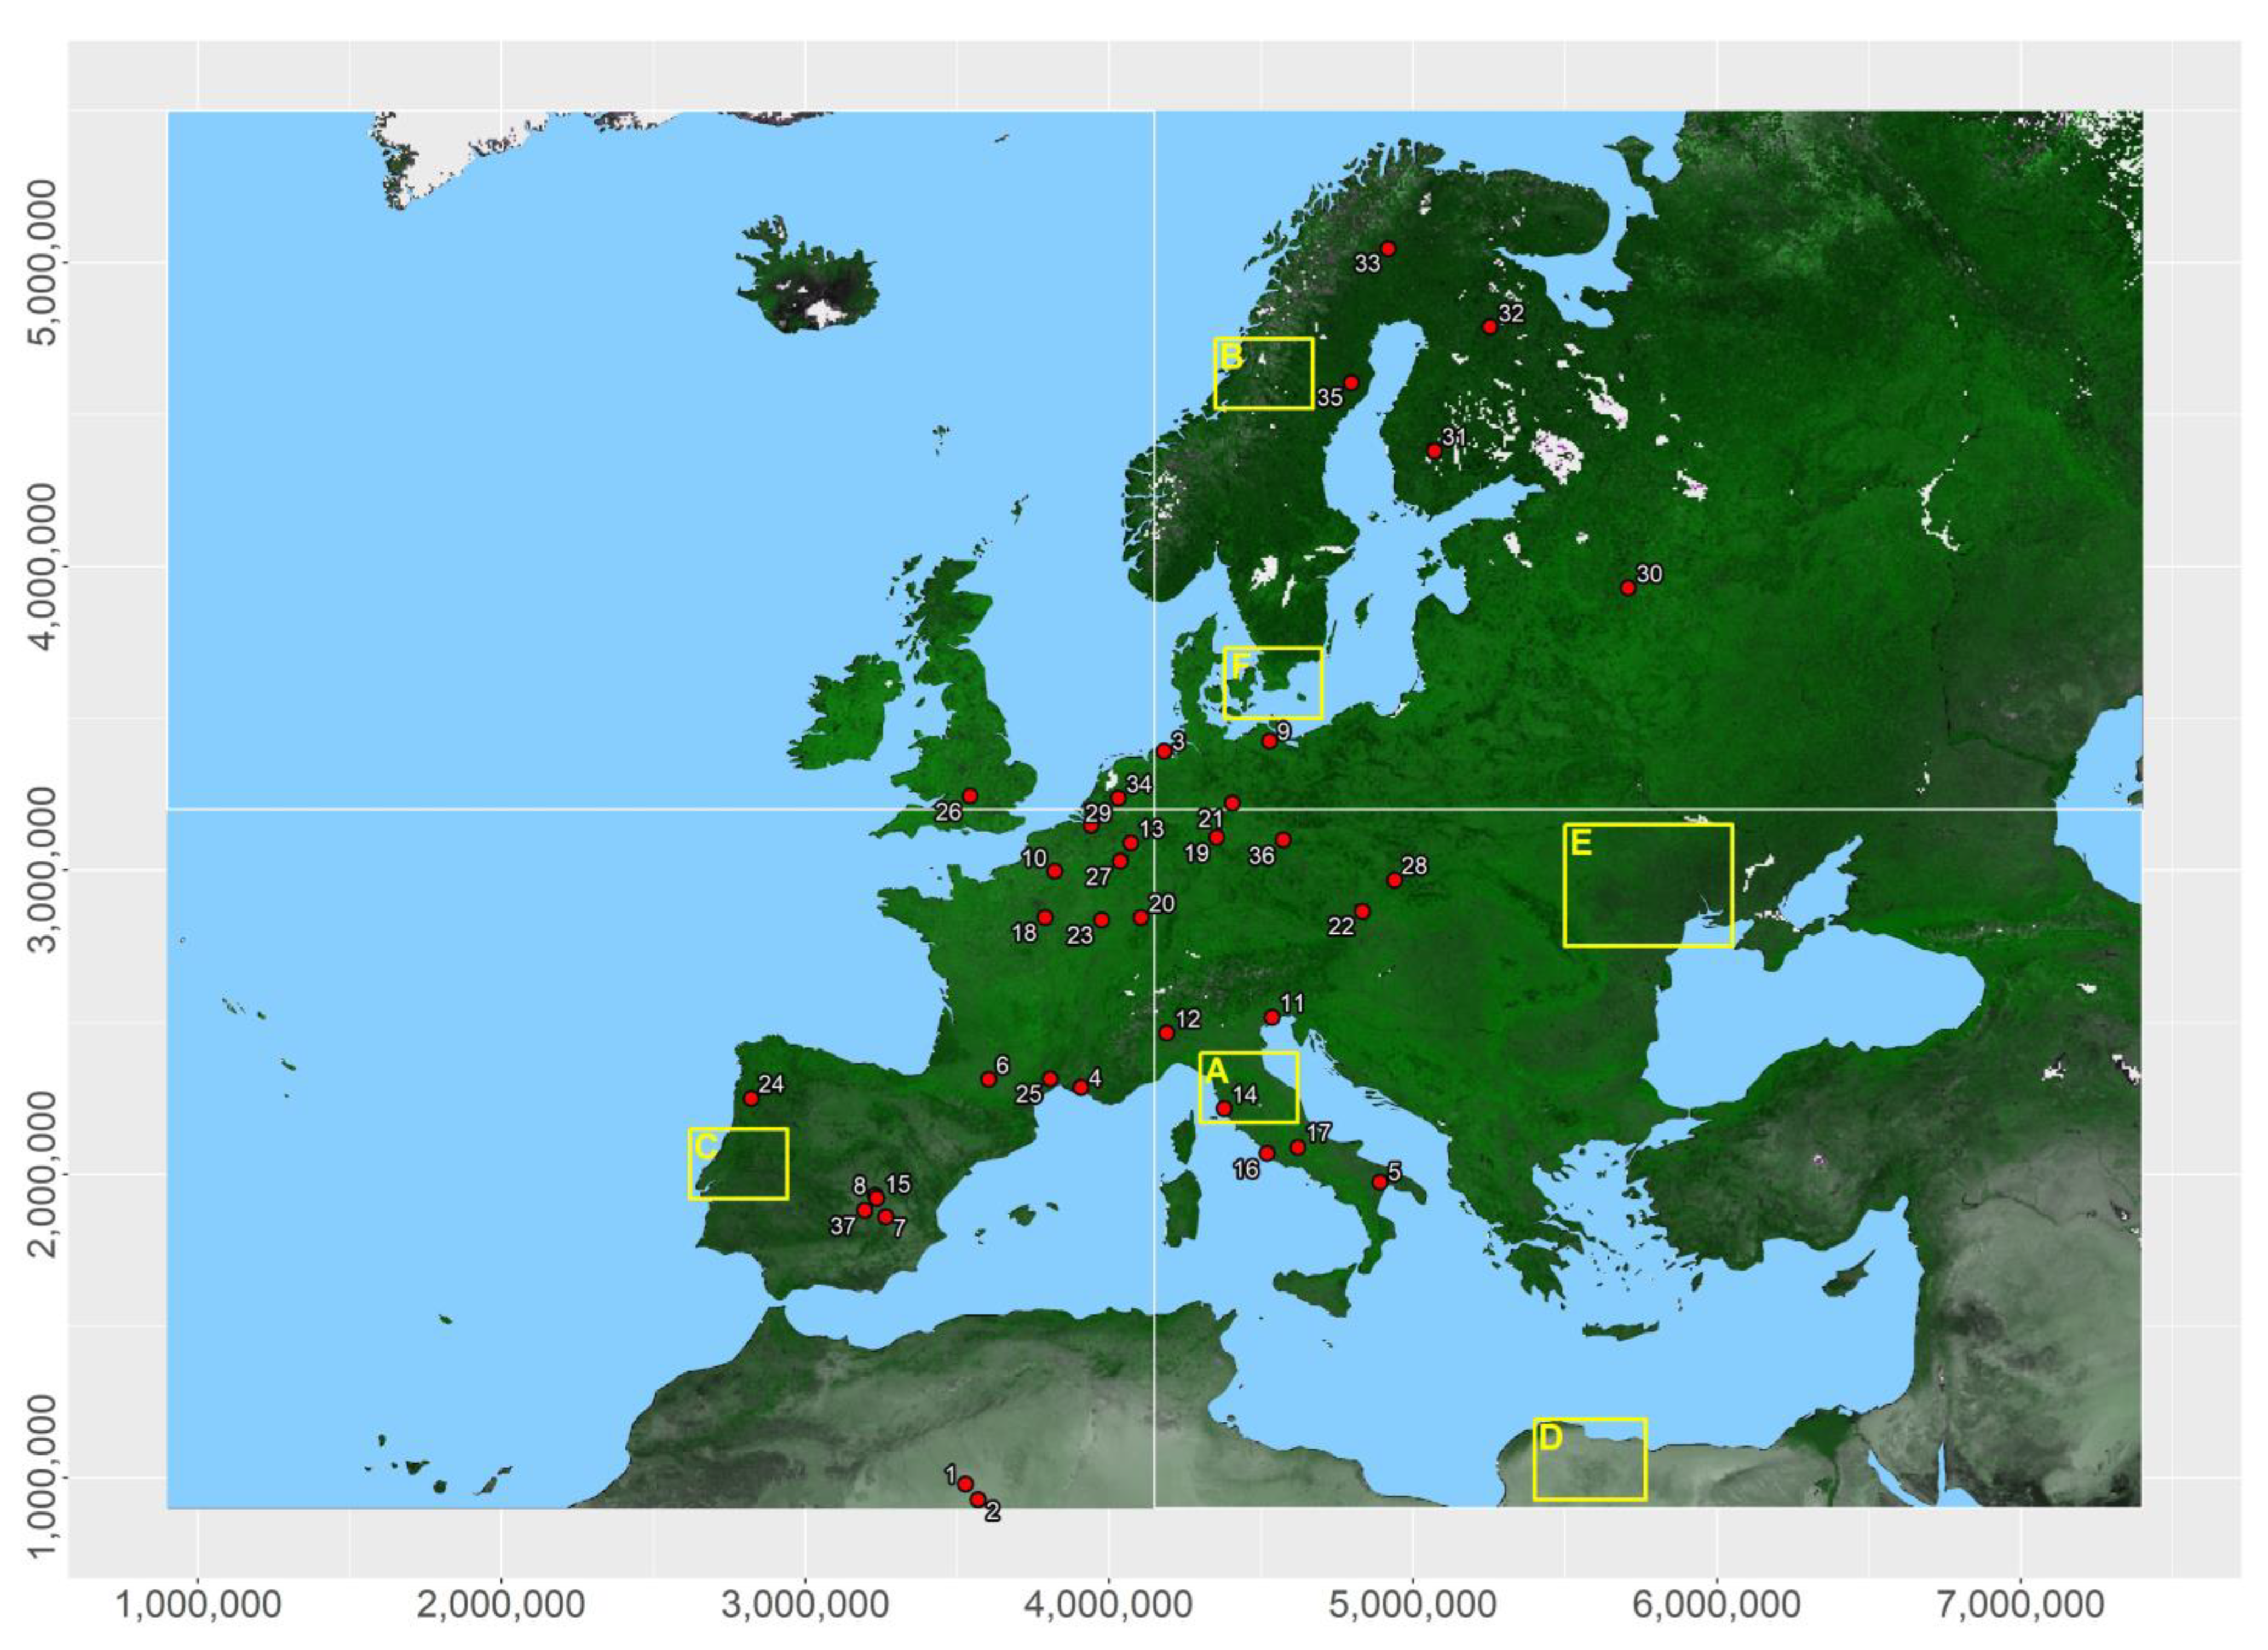The width and height of the screenshot is (2268, 1650).
Task: Click the yellow letter C region label
Action: click(x=705, y=1146)
